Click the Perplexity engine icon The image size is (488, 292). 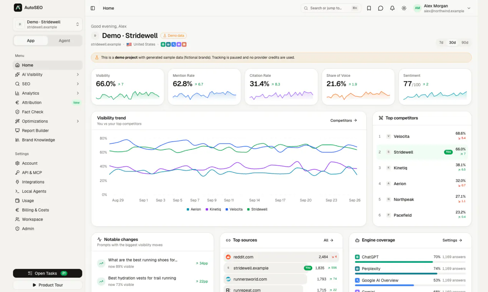(x=357, y=269)
